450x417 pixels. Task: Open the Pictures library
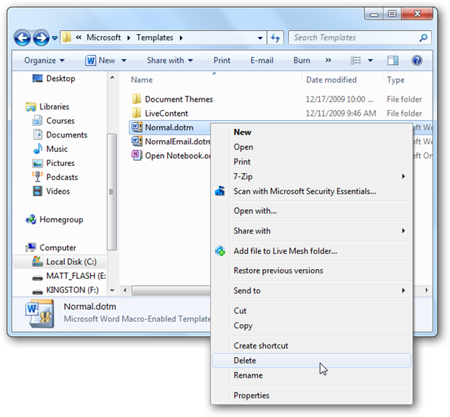[x=54, y=163]
